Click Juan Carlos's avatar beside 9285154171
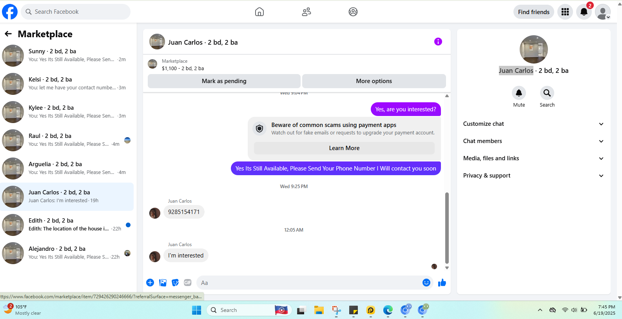The image size is (622, 319). pyautogui.click(x=155, y=213)
